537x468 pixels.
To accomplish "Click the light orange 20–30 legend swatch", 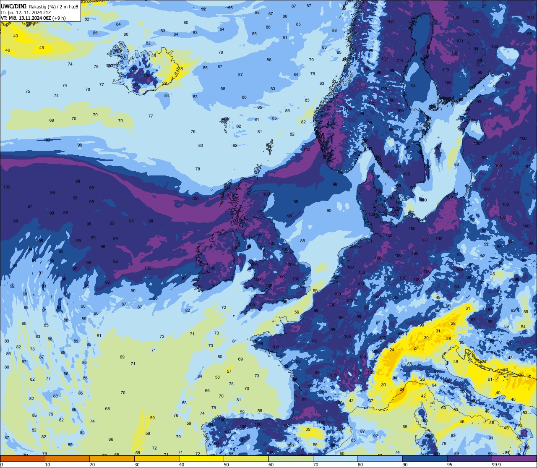I will 112,459.
